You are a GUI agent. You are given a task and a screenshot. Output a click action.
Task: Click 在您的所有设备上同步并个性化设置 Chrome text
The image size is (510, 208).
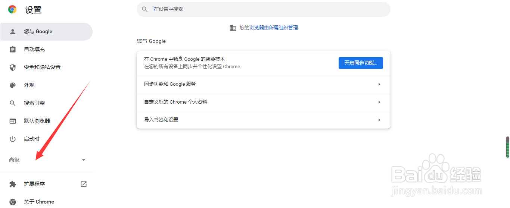(x=192, y=67)
